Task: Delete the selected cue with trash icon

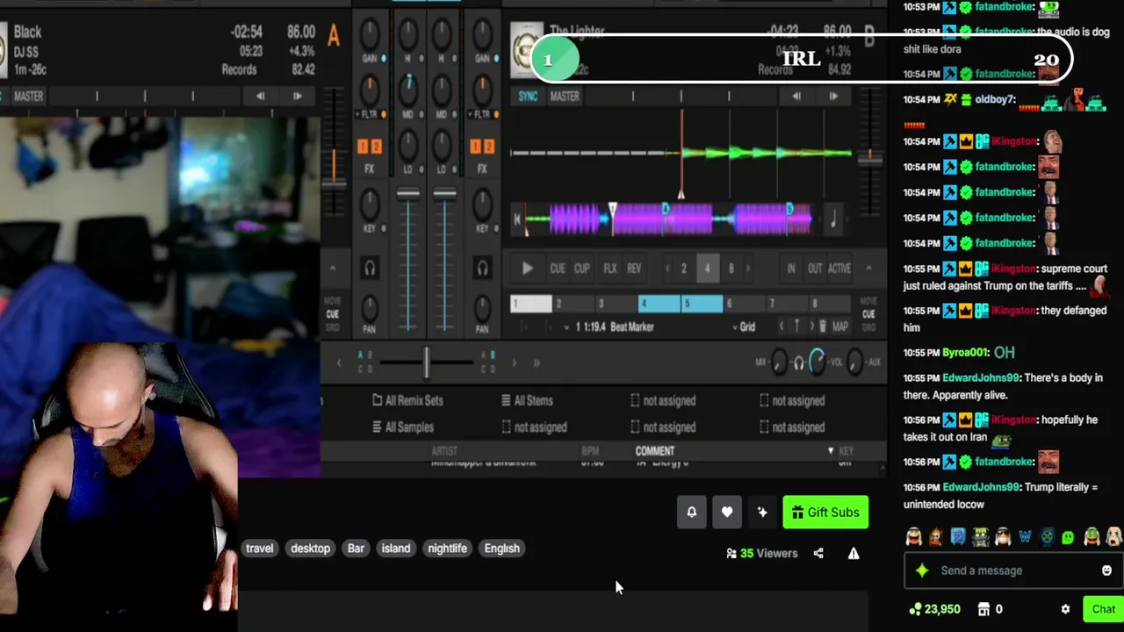Action: (x=823, y=327)
